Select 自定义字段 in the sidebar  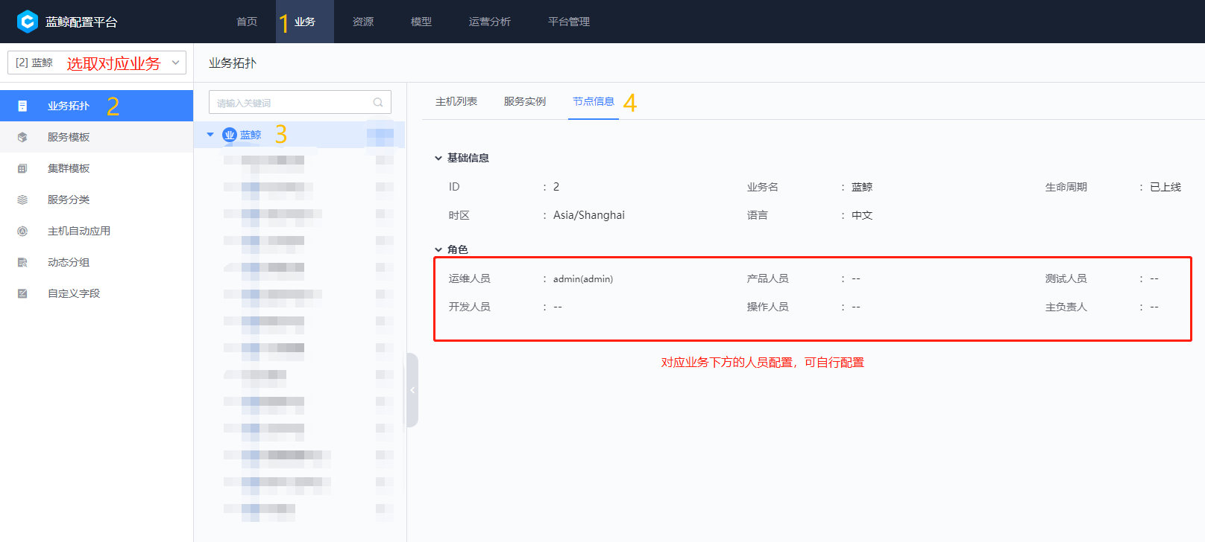97,293
